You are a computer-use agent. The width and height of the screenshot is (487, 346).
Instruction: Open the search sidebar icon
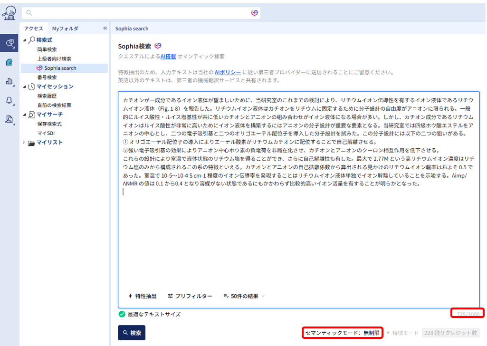point(10,43)
